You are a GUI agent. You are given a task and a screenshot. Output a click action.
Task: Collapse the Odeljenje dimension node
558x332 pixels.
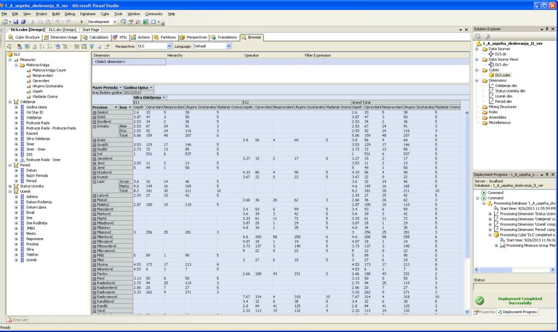click(x=10, y=102)
